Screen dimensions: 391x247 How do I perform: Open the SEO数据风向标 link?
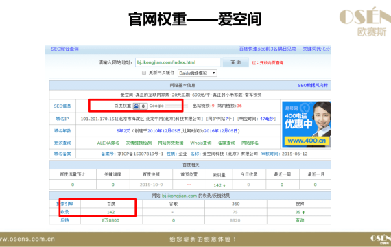313,85
